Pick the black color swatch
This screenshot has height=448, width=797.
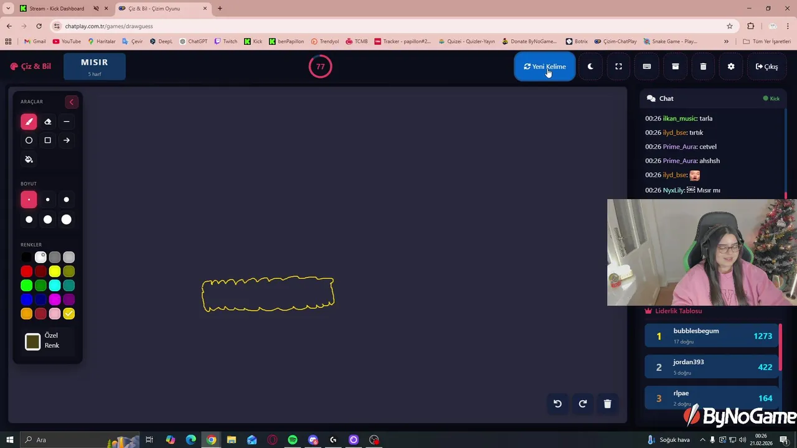pos(26,257)
